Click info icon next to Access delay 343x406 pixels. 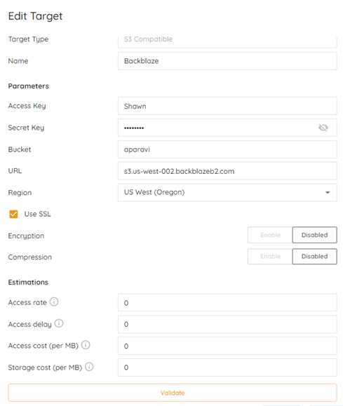tap(59, 323)
